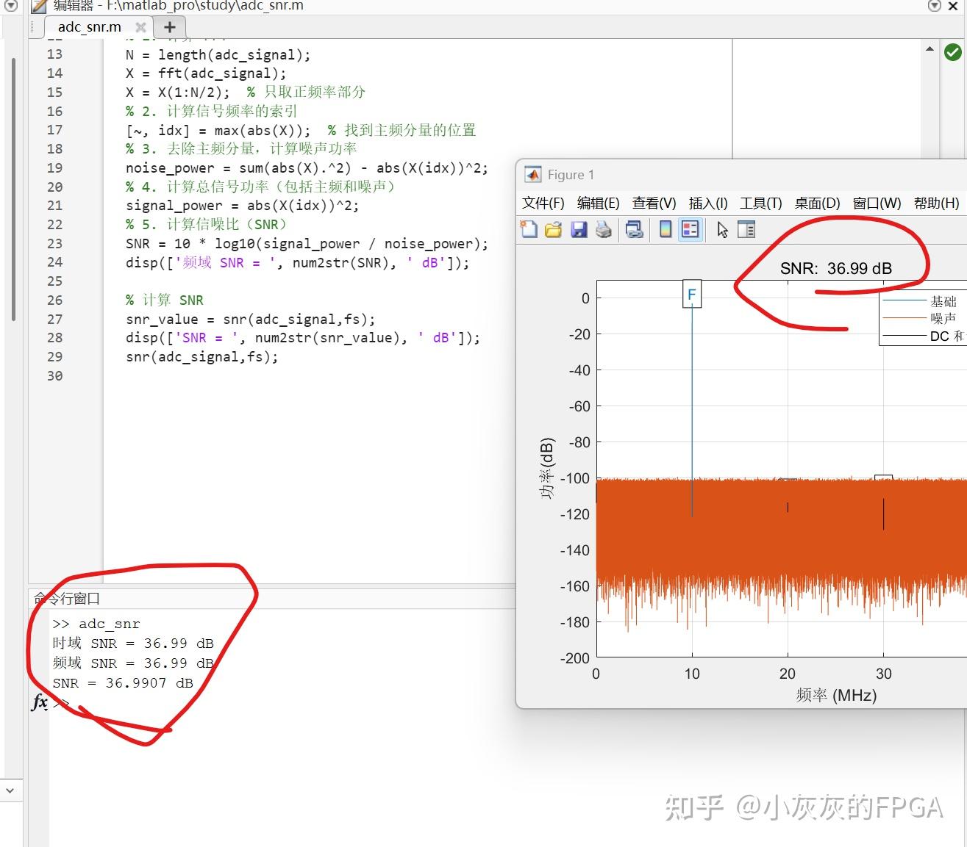The height and width of the screenshot is (847, 967).
Task: Open the 工具(T) menu in Figure 1
Action: click(x=761, y=203)
